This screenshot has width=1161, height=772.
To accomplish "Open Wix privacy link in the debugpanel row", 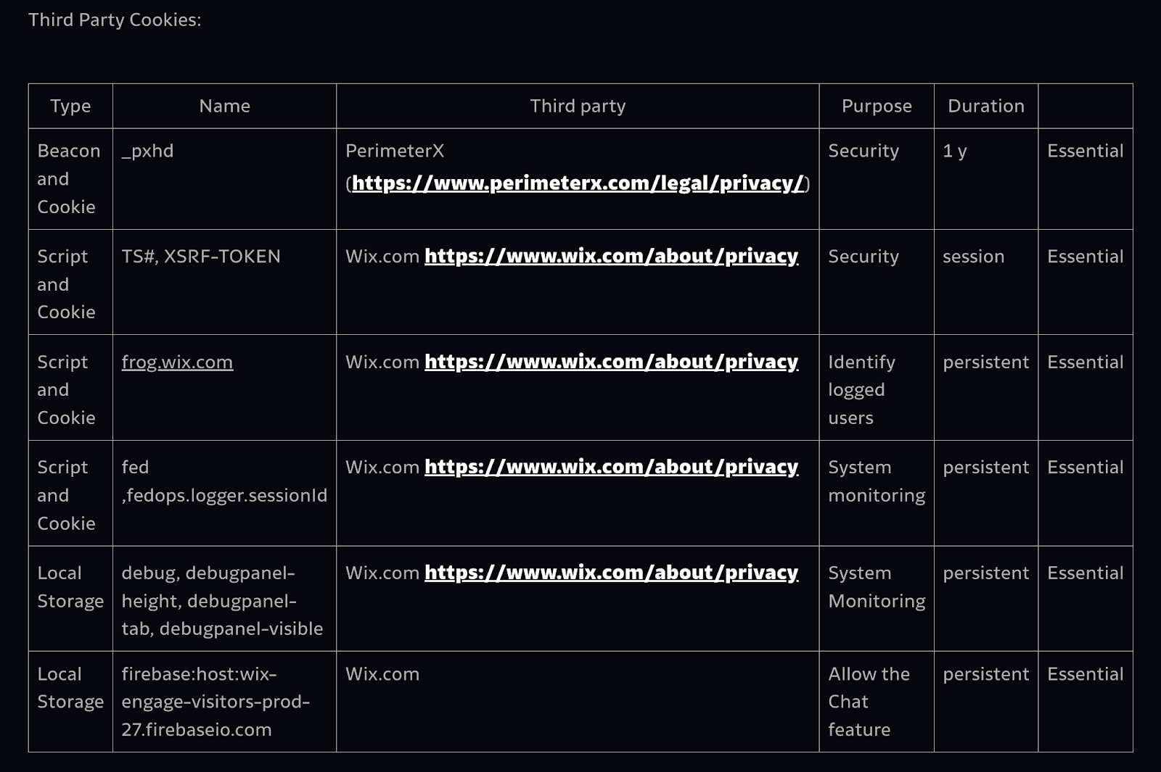I will click(611, 573).
